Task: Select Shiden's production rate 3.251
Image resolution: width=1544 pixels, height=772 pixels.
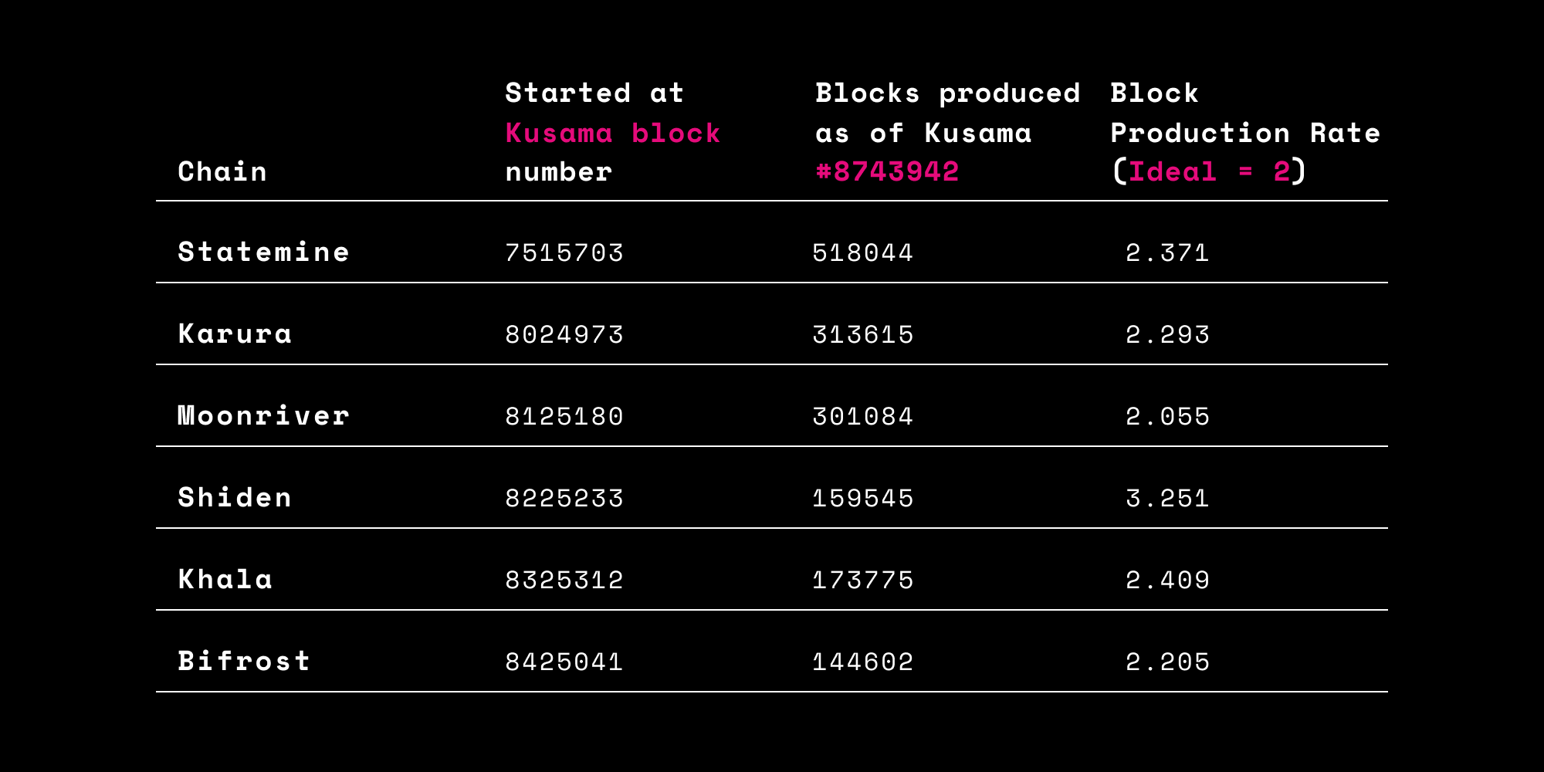Action: [x=1167, y=499]
